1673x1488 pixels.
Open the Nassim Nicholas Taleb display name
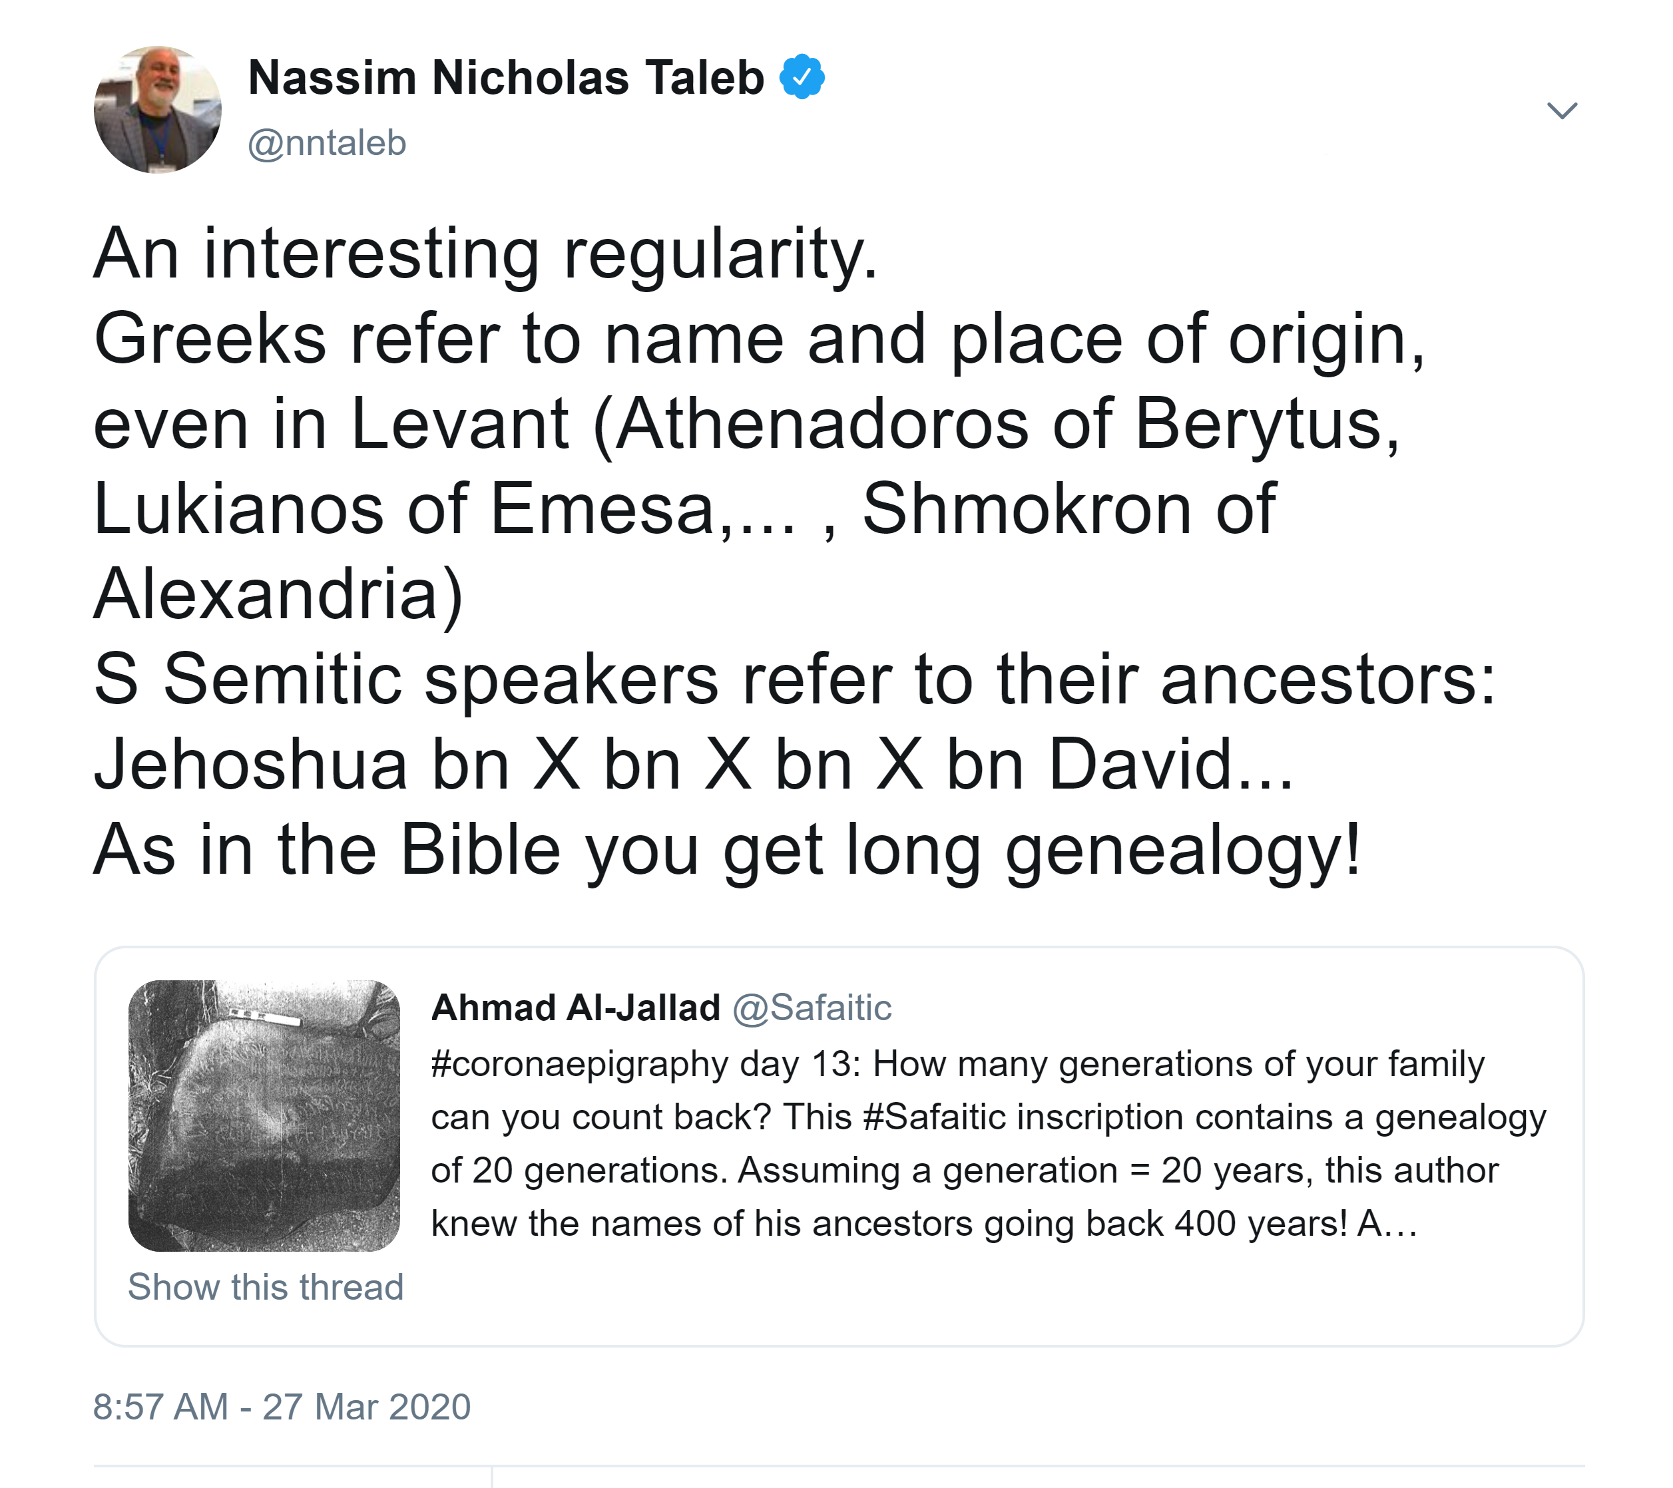pyautogui.click(x=506, y=78)
